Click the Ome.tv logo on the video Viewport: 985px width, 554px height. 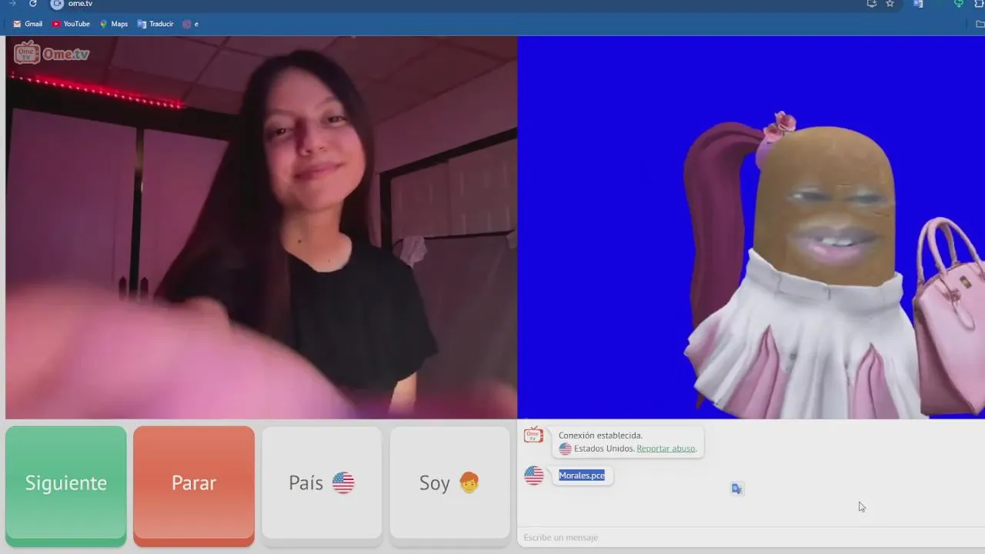click(x=52, y=53)
